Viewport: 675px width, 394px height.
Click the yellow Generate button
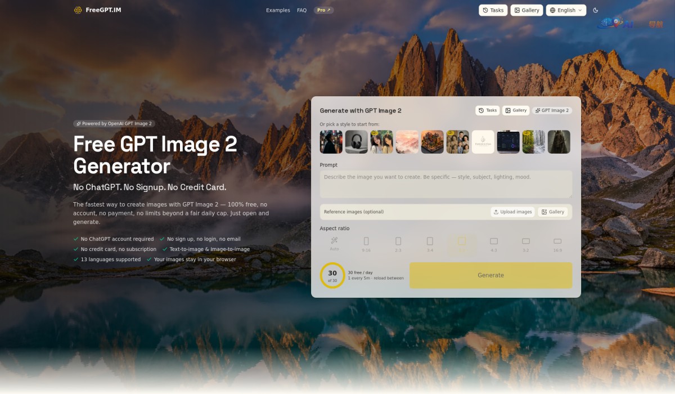490,275
